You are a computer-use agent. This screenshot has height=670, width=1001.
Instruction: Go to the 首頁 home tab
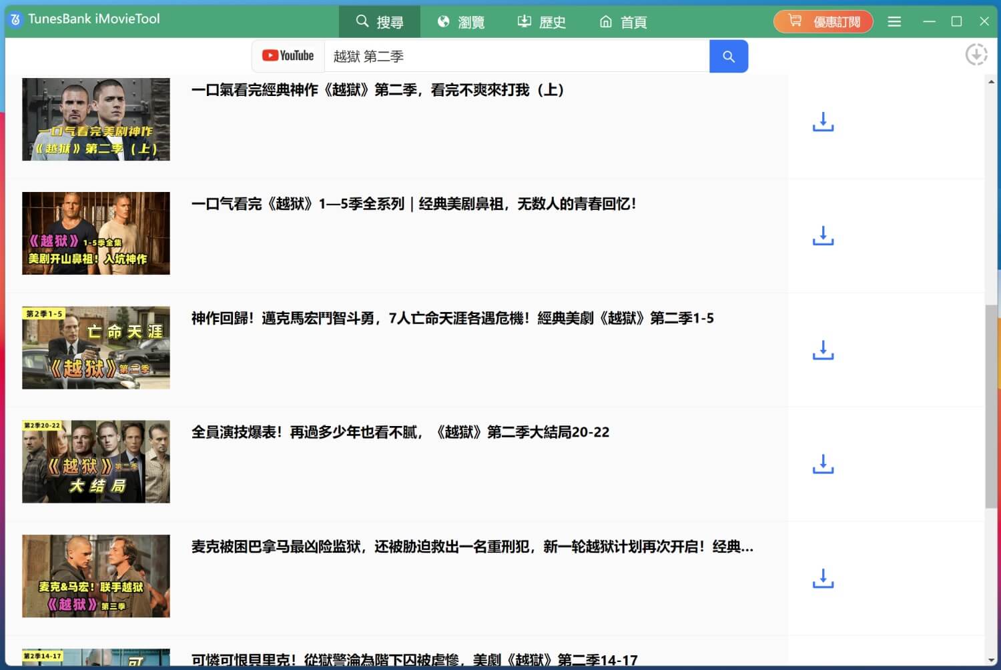click(622, 21)
